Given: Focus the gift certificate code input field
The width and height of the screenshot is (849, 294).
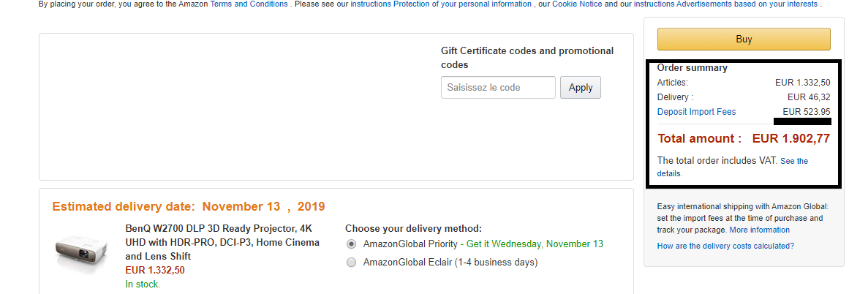Looking at the screenshot, I should (498, 88).
